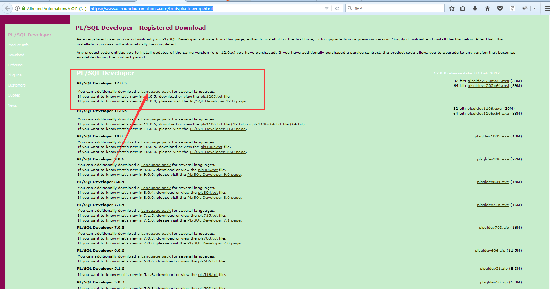Open Language pack link for 10.0.5

(x=156, y=142)
